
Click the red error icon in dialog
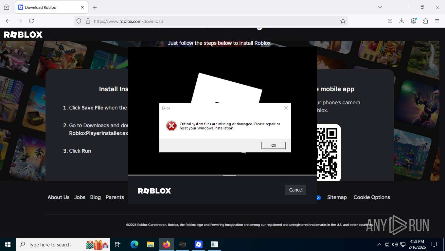pyautogui.click(x=171, y=126)
